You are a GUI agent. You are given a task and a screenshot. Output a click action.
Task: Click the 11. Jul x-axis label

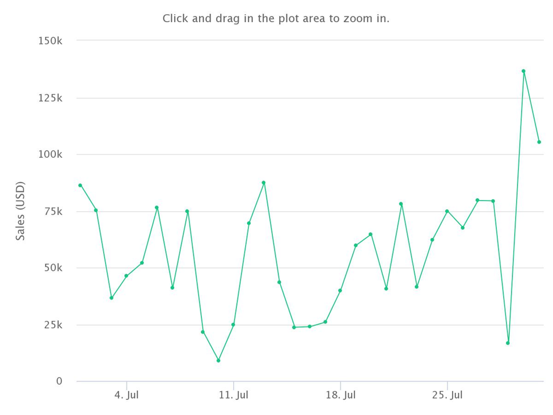234,395
